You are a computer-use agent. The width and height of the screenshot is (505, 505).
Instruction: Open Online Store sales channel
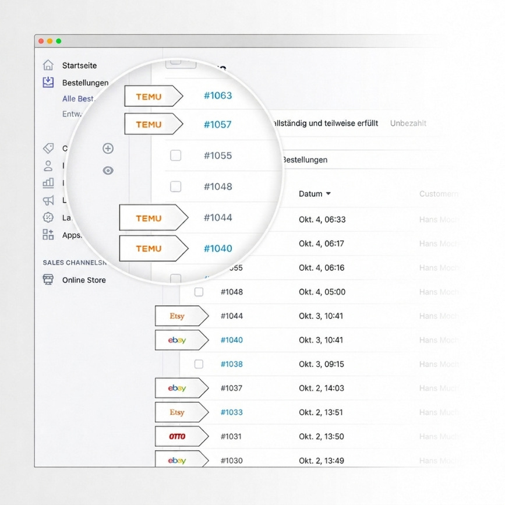point(84,280)
